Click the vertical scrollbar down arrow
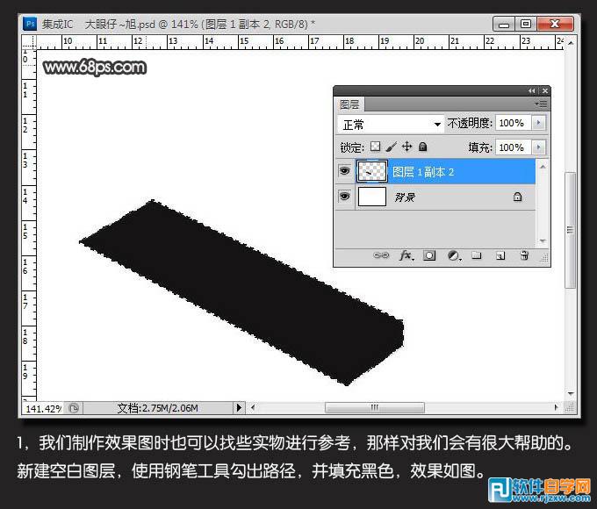This screenshot has width=597, height=509. [571, 394]
